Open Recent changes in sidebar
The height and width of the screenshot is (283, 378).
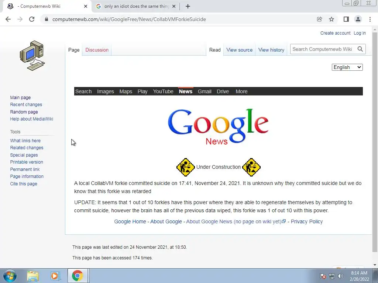(x=26, y=104)
